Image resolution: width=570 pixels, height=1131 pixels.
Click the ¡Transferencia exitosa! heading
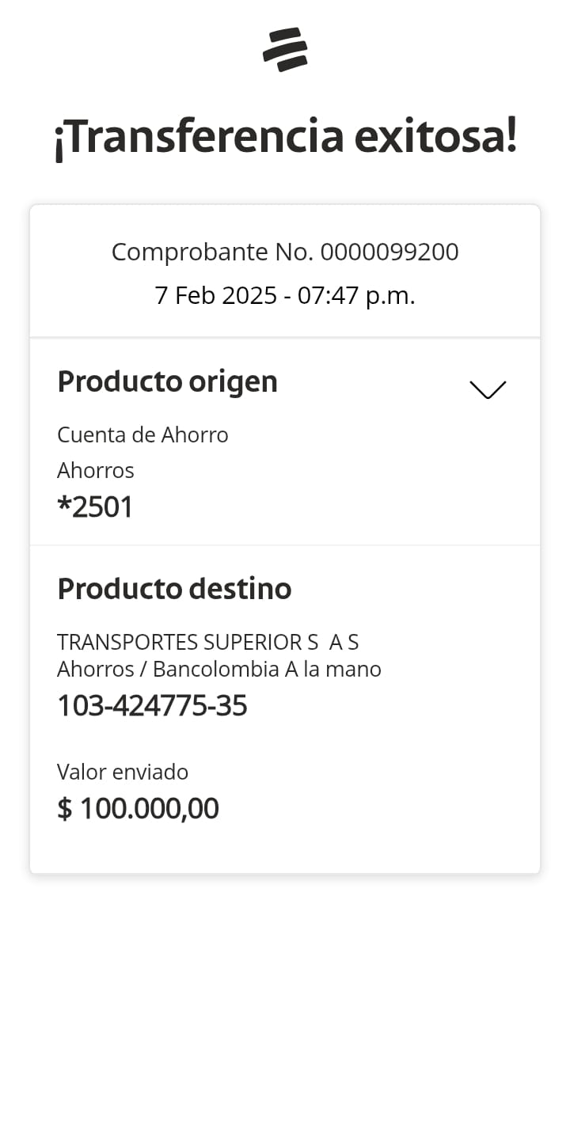click(285, 136)
